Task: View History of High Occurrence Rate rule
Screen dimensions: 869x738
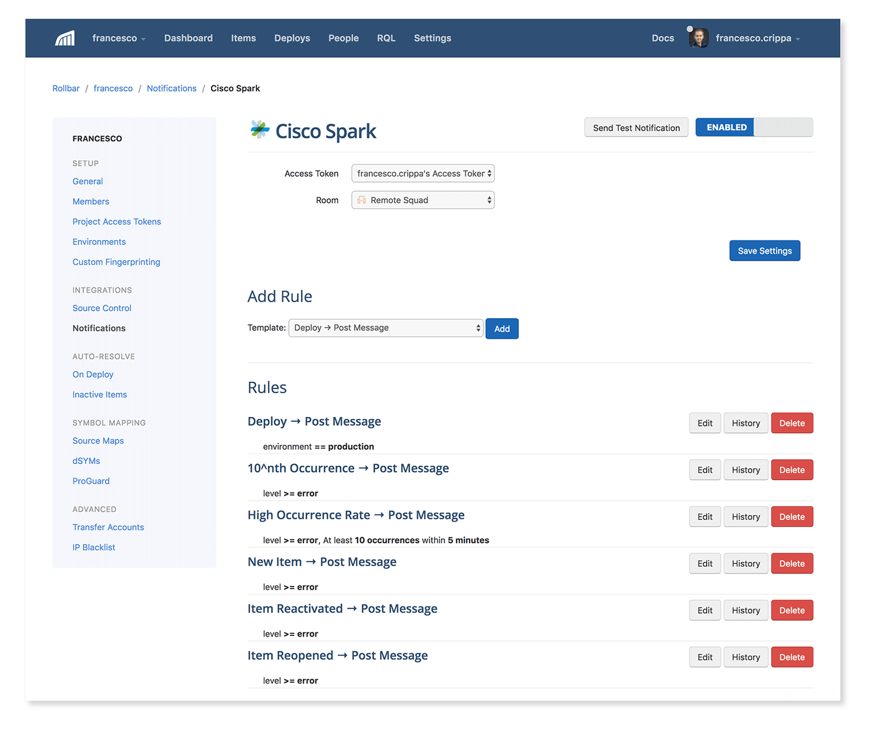Action: (746, 517)
